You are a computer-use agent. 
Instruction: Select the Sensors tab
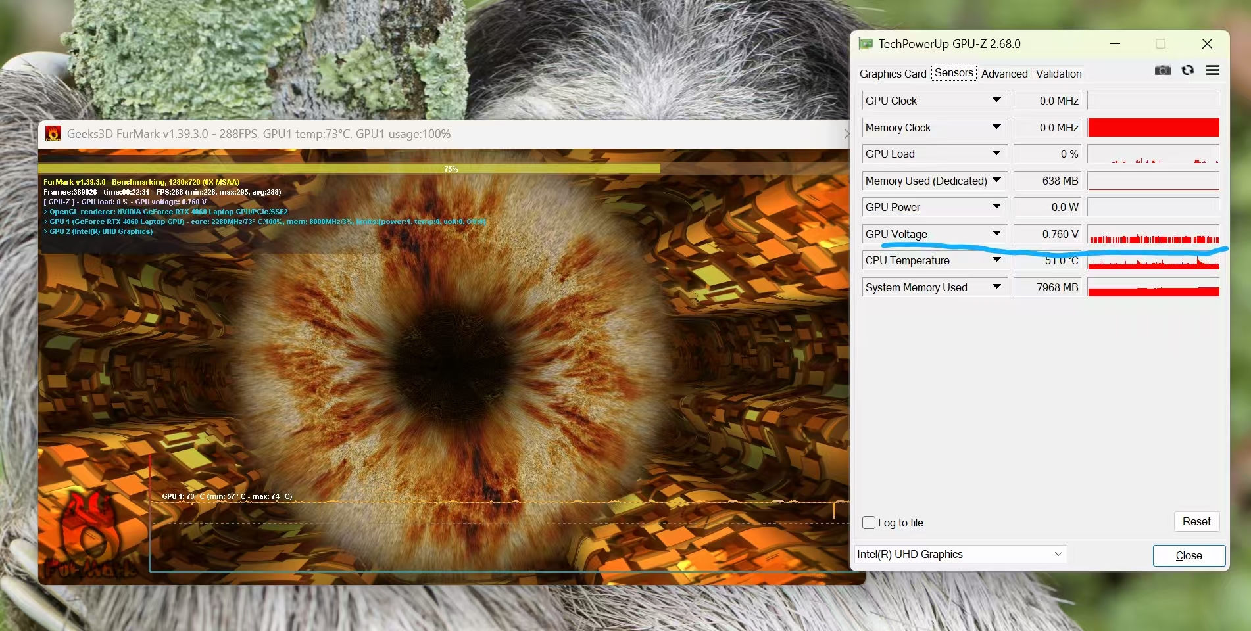point(954,73)
